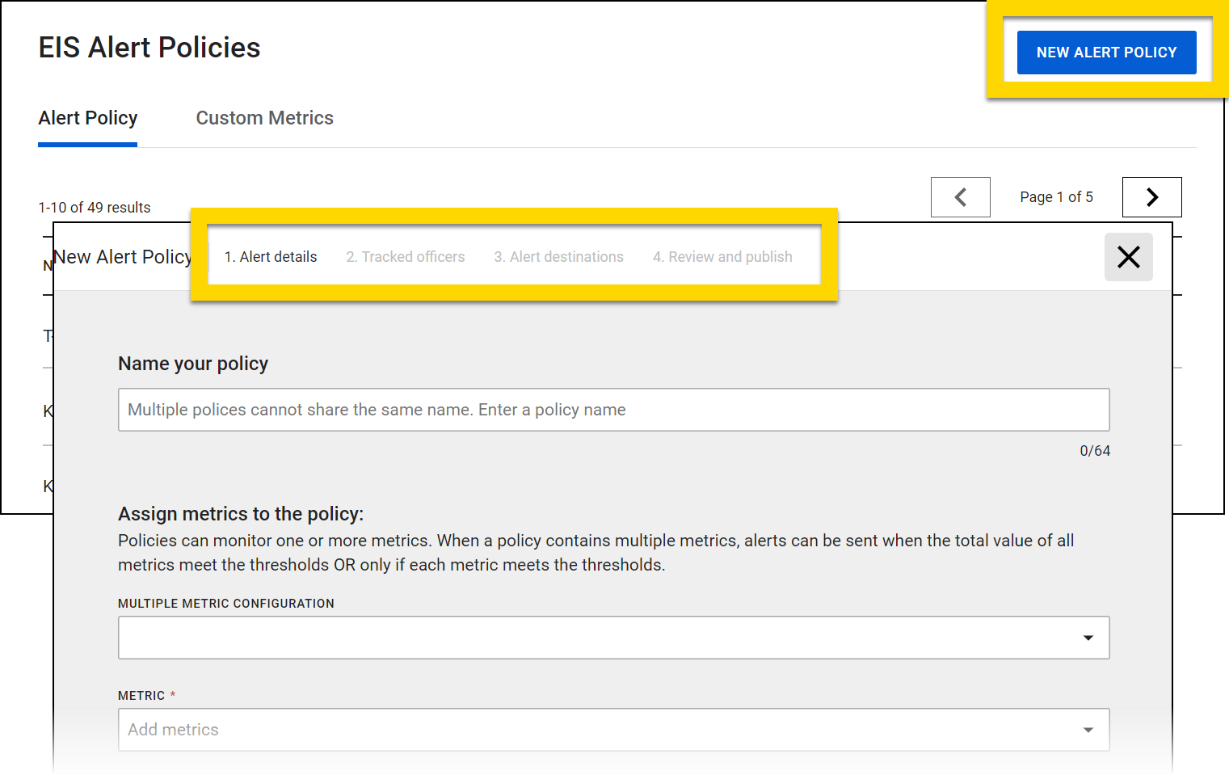Click the NEW ALERT POLICY button

pyautogui.click(x=1105, y=53)
